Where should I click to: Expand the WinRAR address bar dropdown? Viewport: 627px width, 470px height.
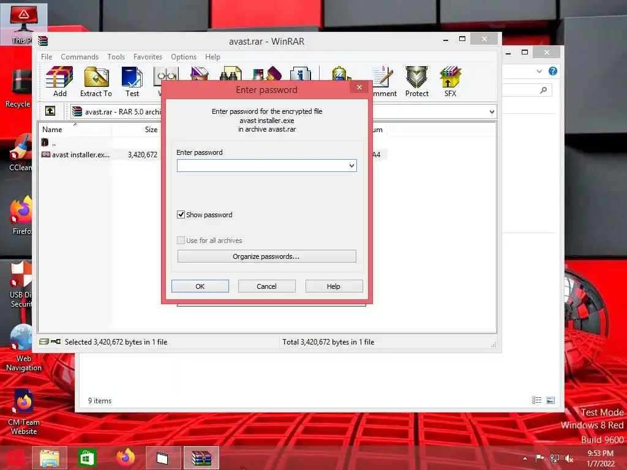click(x=492, y=112)
